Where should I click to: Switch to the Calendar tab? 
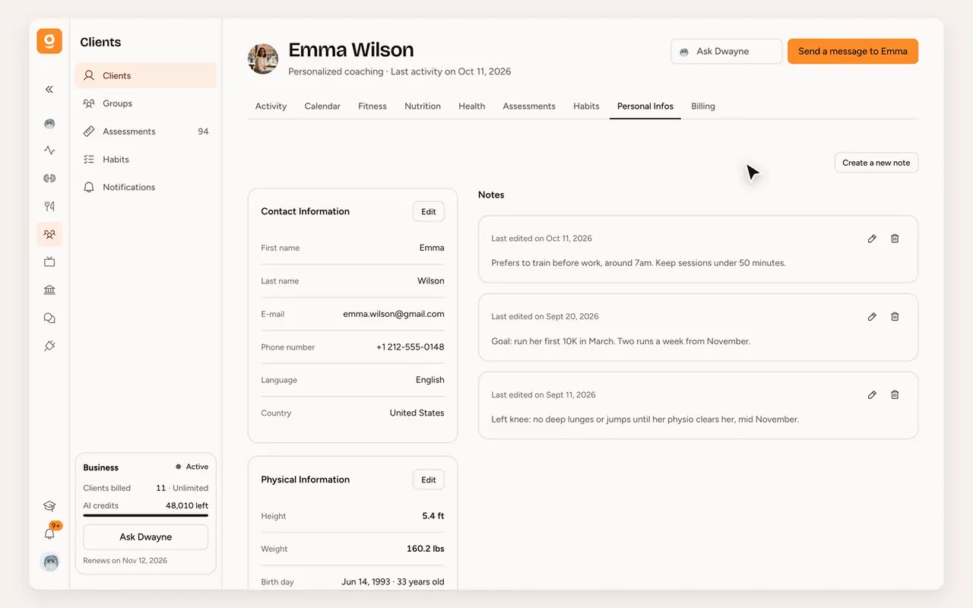(322, 106)
